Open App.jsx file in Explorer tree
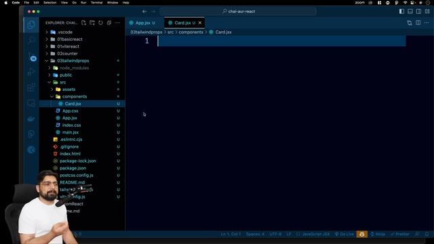The width and height of the screenshot is (434, 244). coord(69,118)
